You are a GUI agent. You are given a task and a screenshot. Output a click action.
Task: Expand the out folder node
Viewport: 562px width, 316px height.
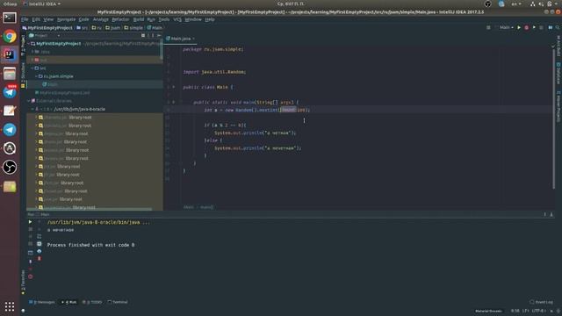pyautogui.click(x=32, y=60)
